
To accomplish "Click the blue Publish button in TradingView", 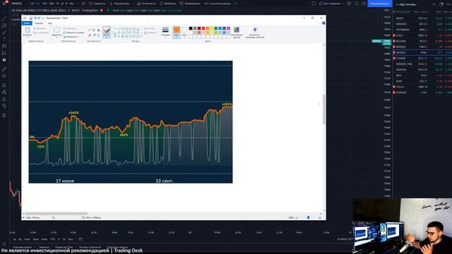I will [x=379, y=4].
